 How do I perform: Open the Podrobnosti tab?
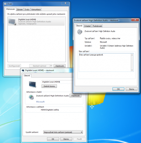coord(97,26)
